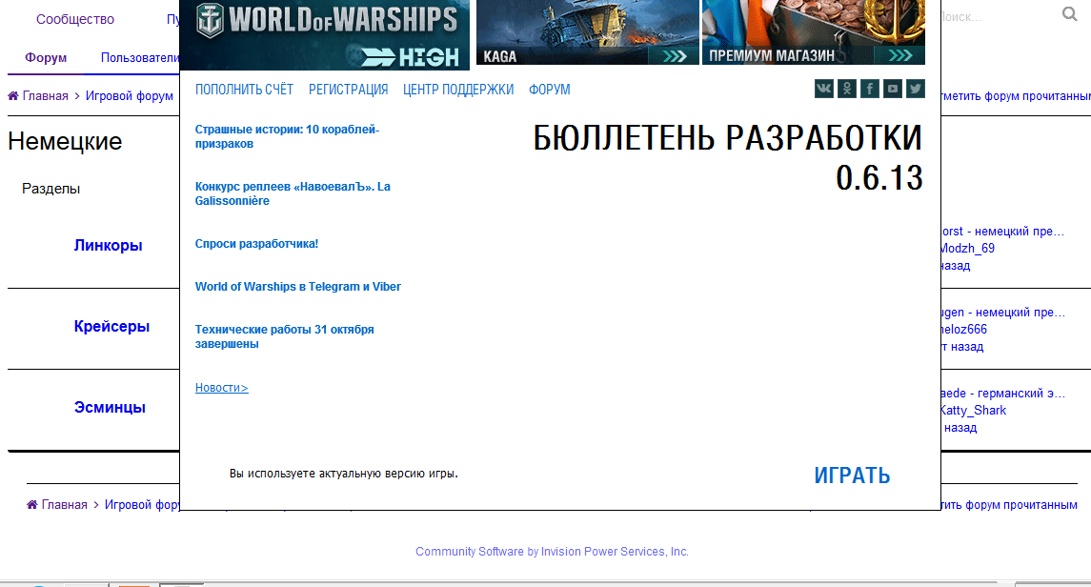This screenshot has width=1091, height=587.
Task: Read news 'Страшные истории: 10 кораблей-призраков'
Action: 287,136
